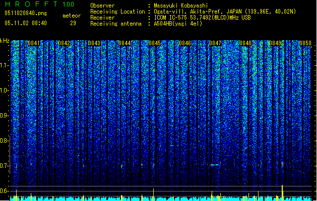Click the 0842 time marker
317x201 pixels.
tap(64, 43)
